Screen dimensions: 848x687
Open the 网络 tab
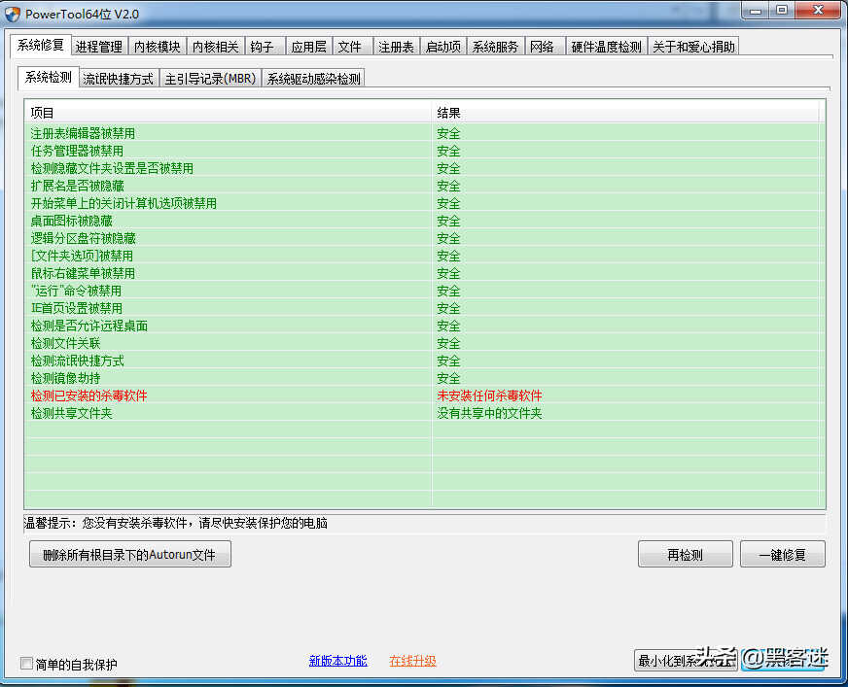click(546, 47)
